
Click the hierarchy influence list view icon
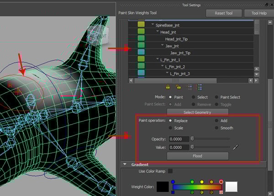pyautogui.click(x=200, y=87)
